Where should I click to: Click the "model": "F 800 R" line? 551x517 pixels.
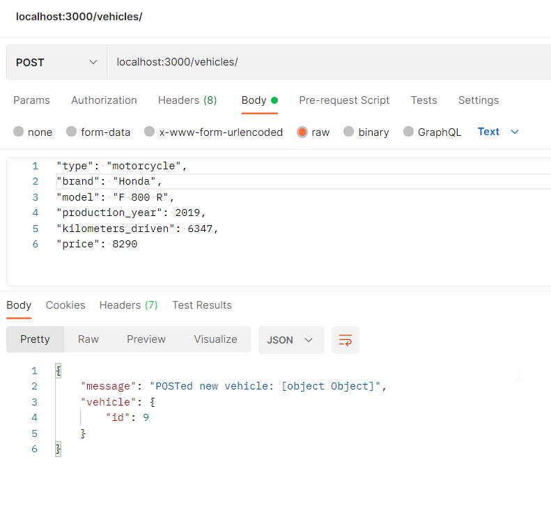[115, 197]
